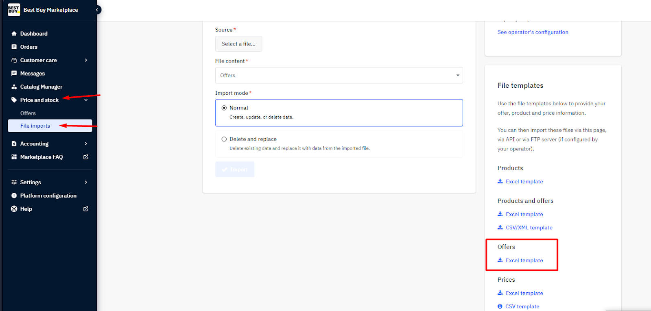Collapse the sidebar with the arrow button
This screenshot has width=651, height=311.
coord(97,10)
